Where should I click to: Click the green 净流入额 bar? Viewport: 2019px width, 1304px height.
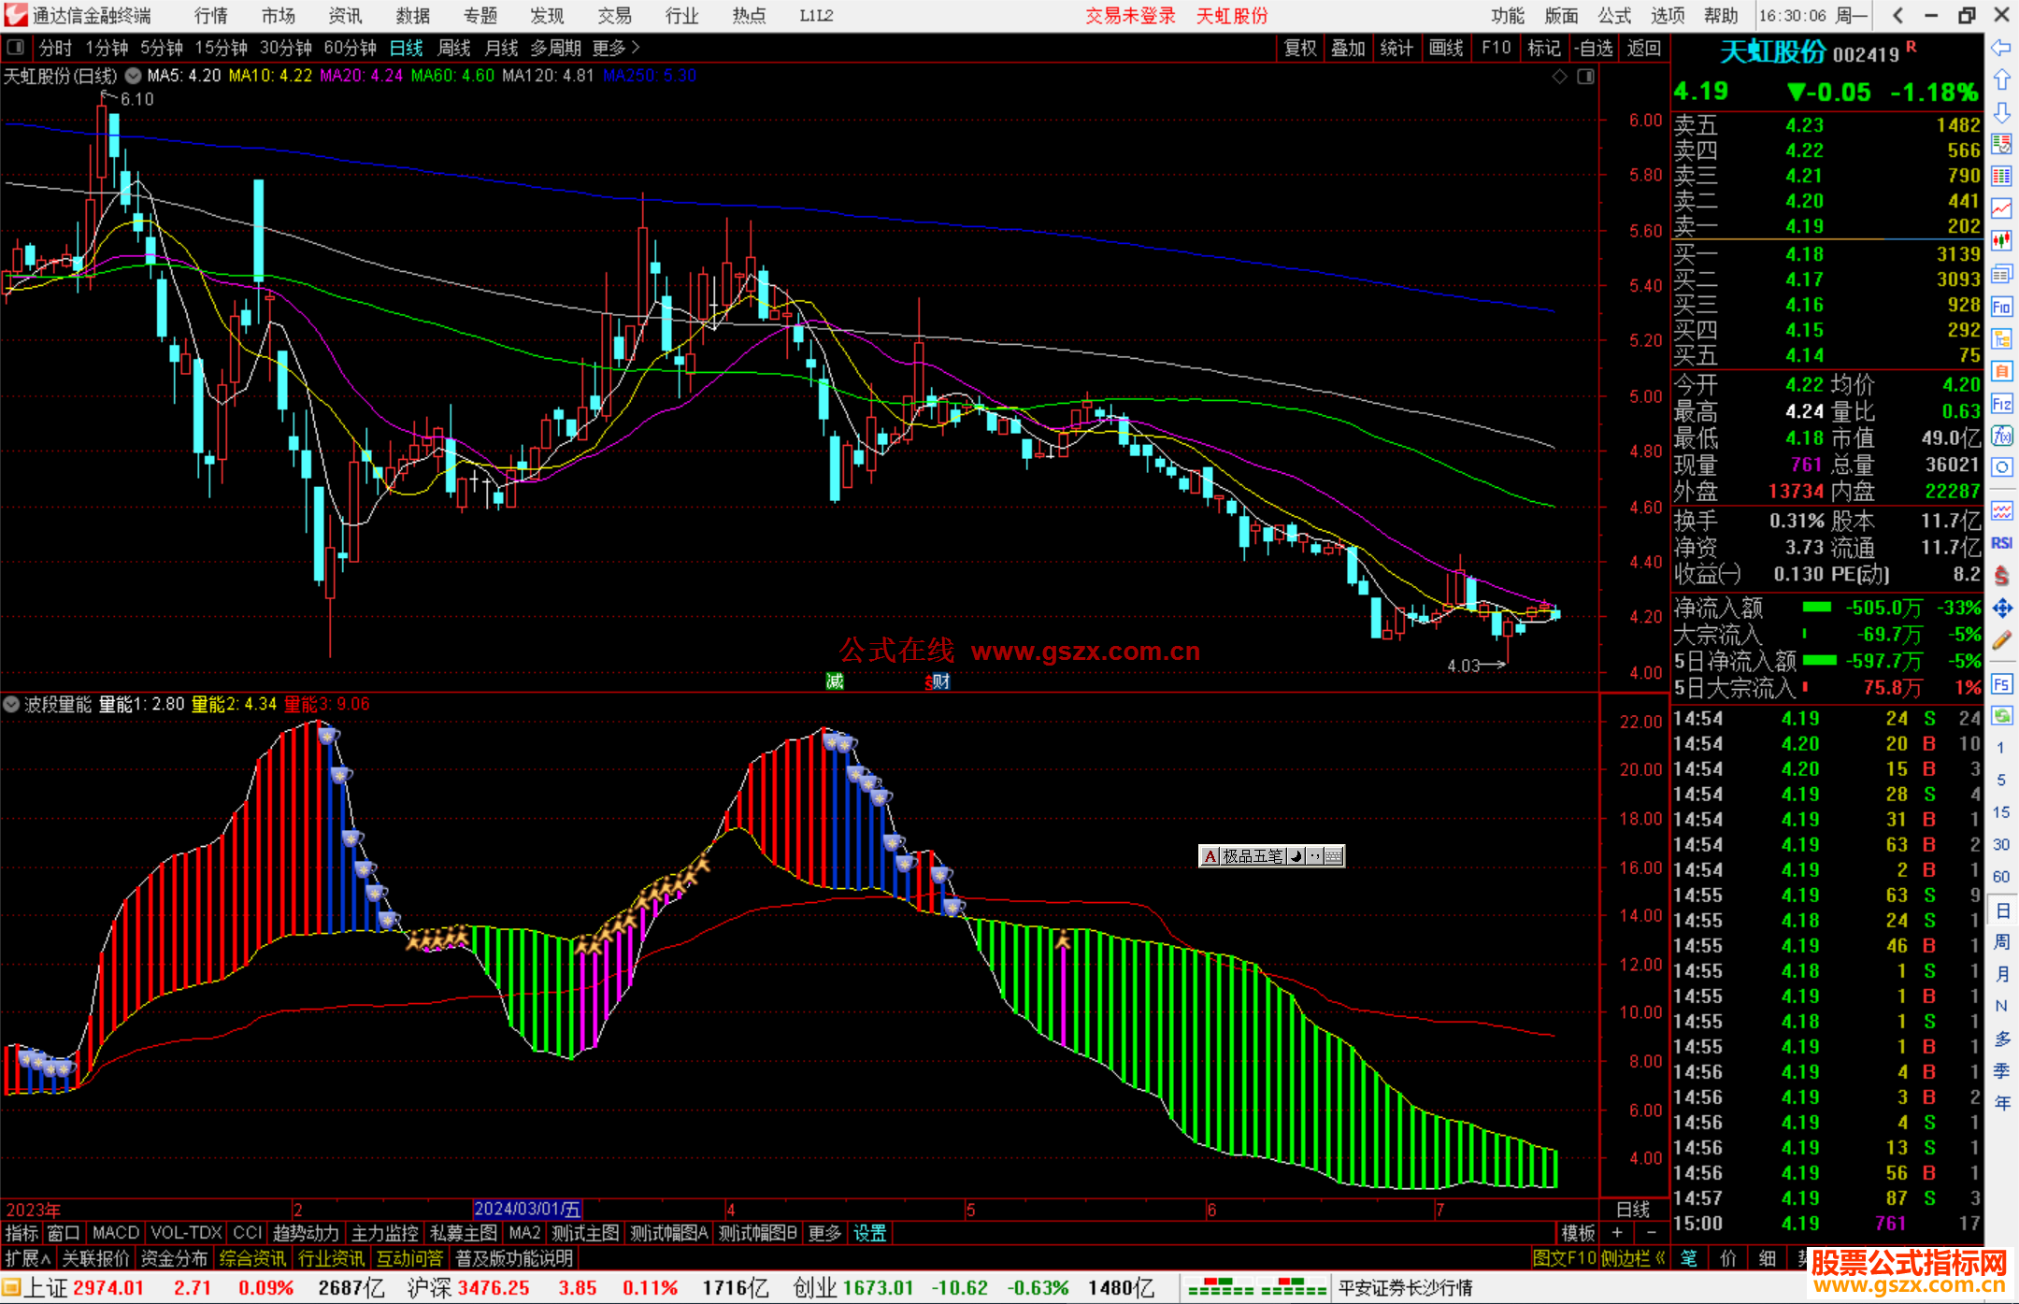(1816, 608)
